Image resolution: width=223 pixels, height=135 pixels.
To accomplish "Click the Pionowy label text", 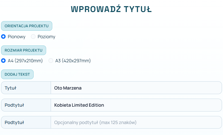I will [17, 37].
